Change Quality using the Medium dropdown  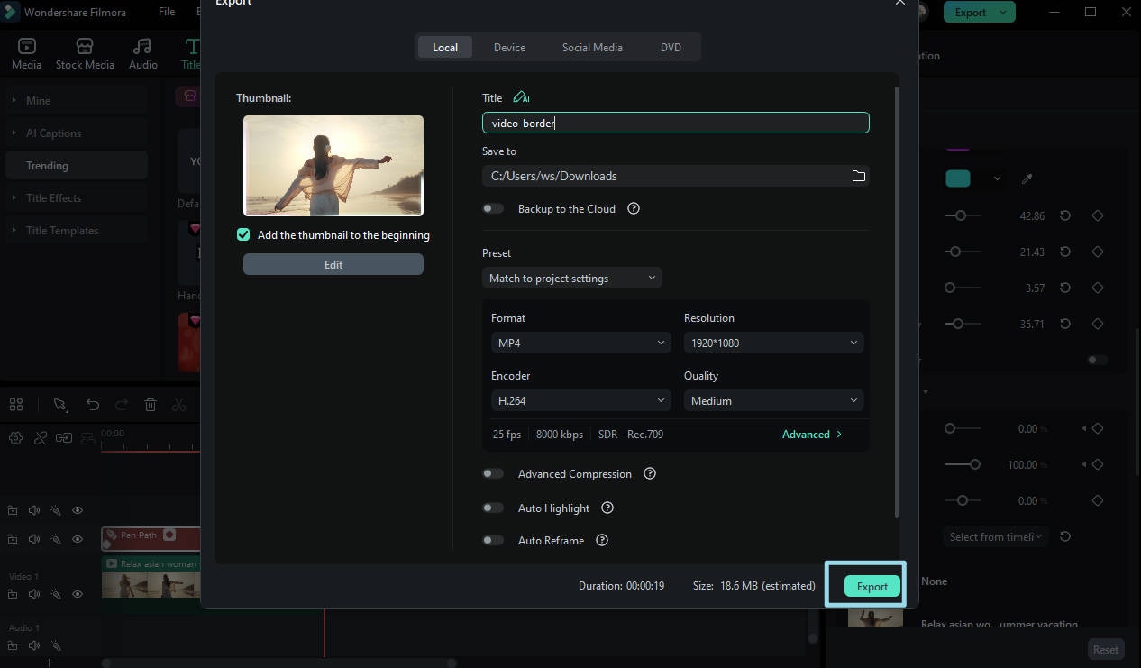click(x=773, y=400)
